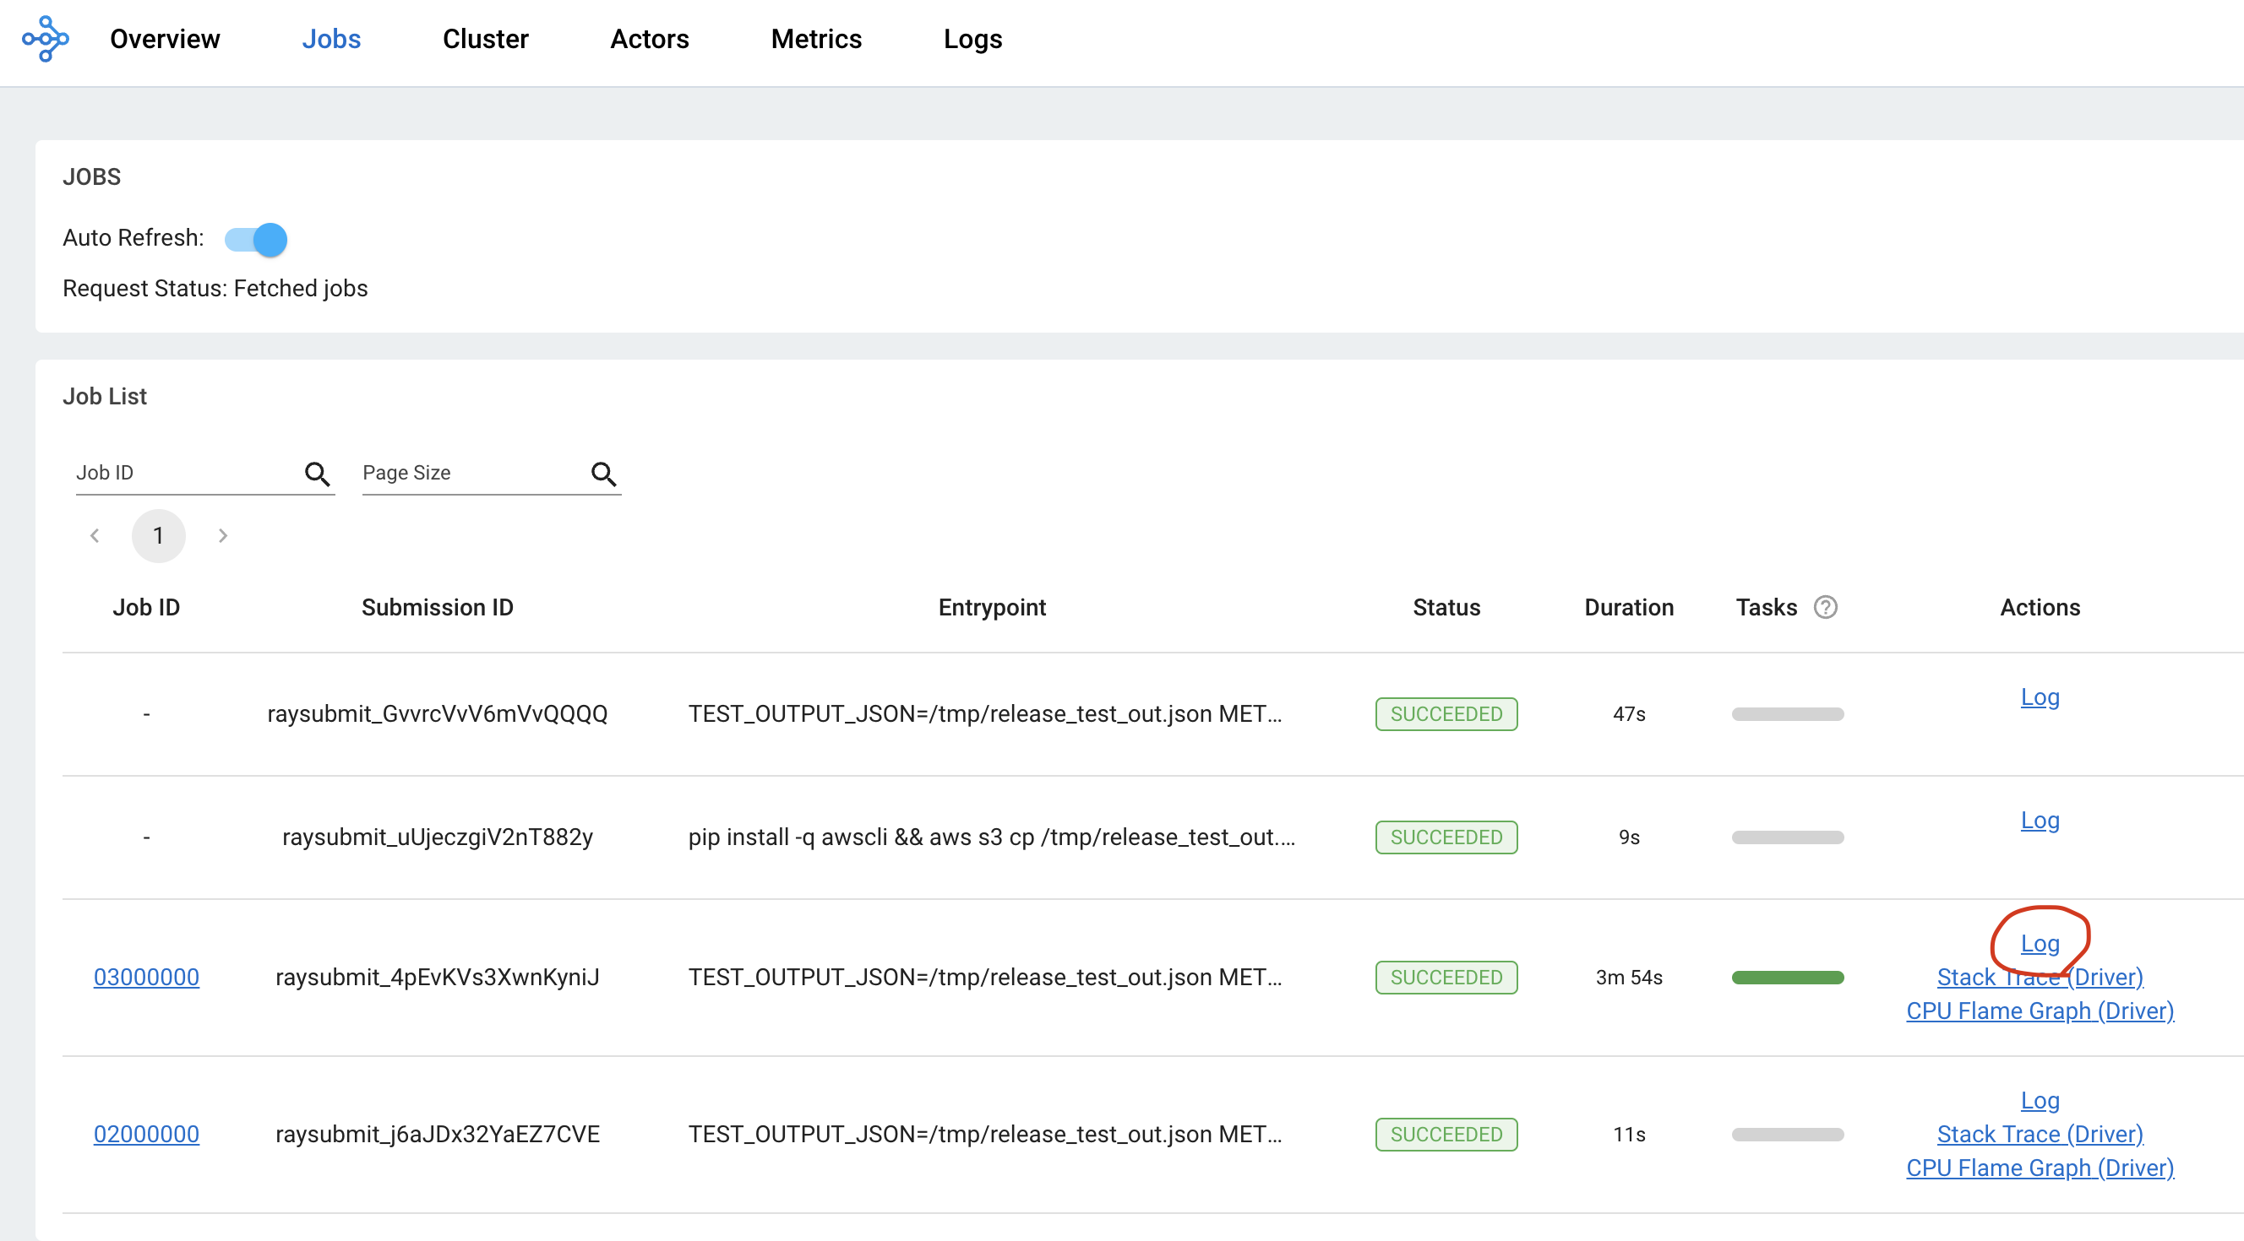
Task: Open the Logs tab
Action: (972, 39)
